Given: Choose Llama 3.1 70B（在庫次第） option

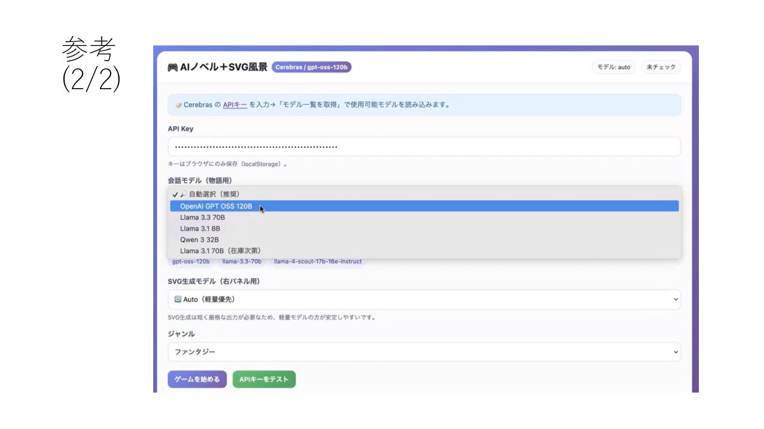Looking at the screenshot, I should point(424,251).
